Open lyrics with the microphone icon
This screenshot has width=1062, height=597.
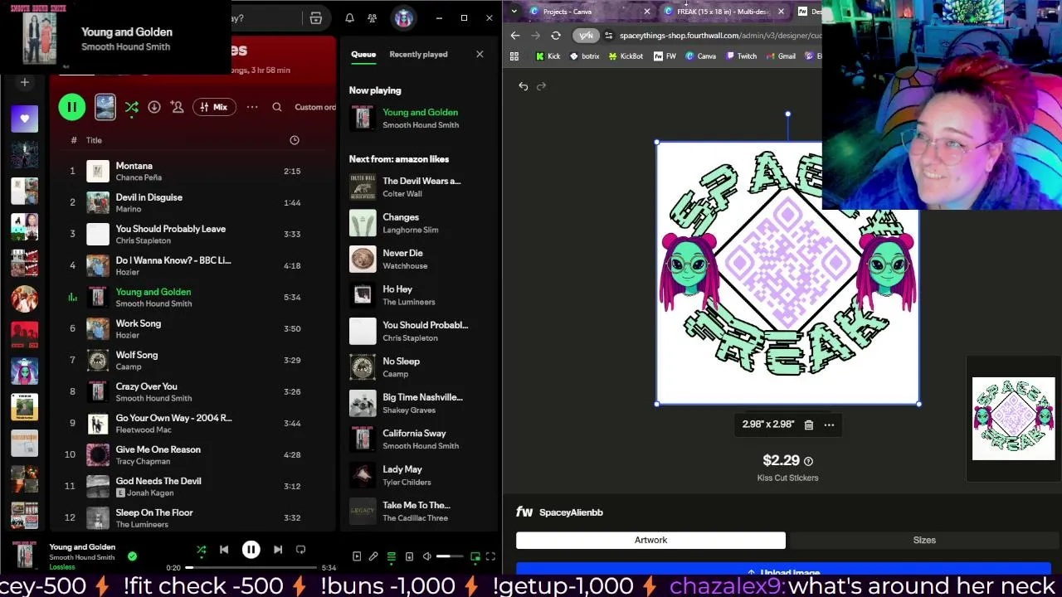click(x=373, y=556)
